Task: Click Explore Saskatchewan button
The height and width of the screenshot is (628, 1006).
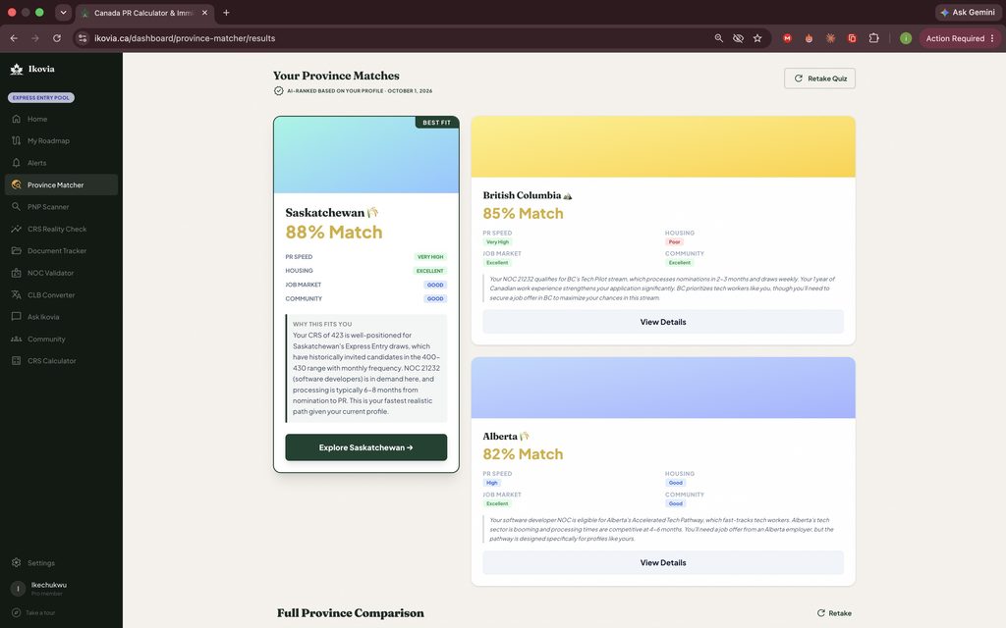Action: click(365, 447)
